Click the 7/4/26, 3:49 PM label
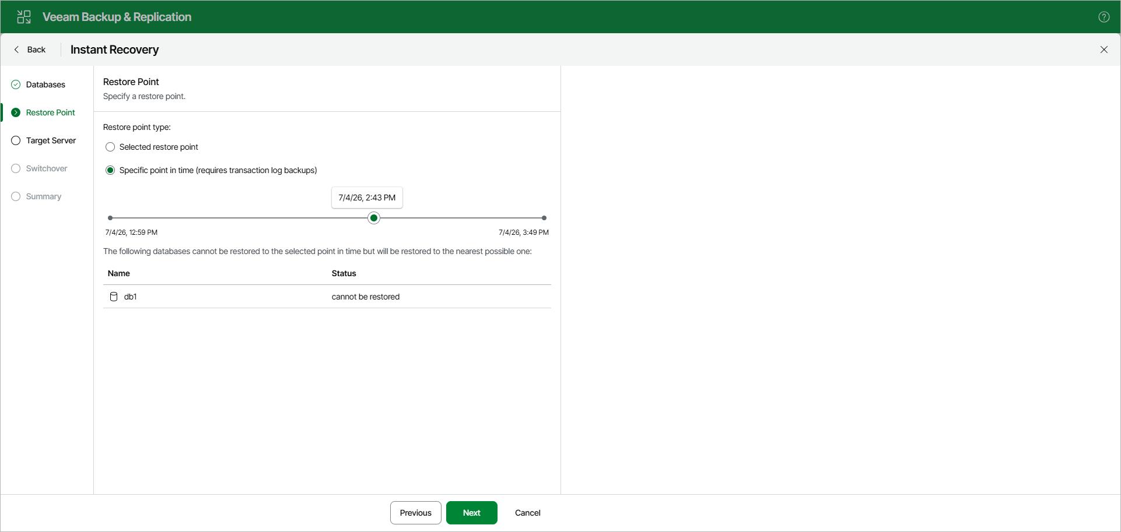The image size is (1121, 532). [x=524, y=232]
